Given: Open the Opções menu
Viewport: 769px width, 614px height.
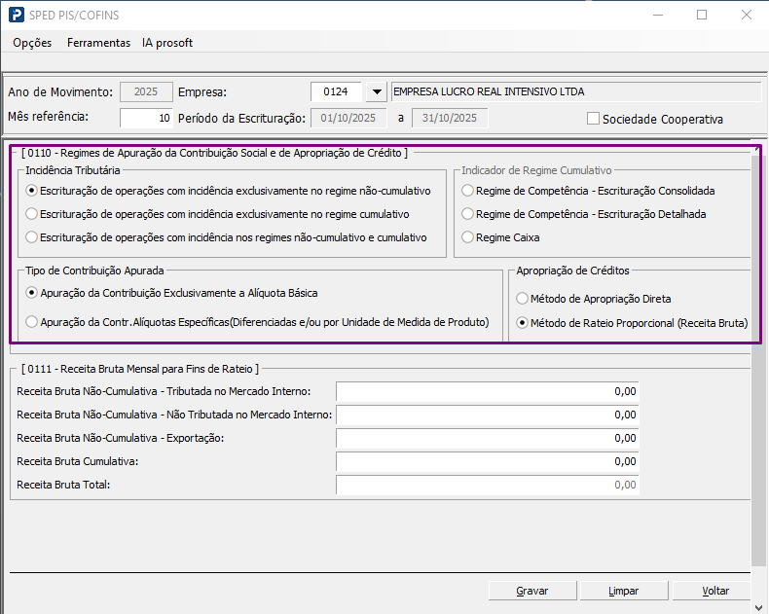Looking at the screenshot, I should click(x=32, y=43).
